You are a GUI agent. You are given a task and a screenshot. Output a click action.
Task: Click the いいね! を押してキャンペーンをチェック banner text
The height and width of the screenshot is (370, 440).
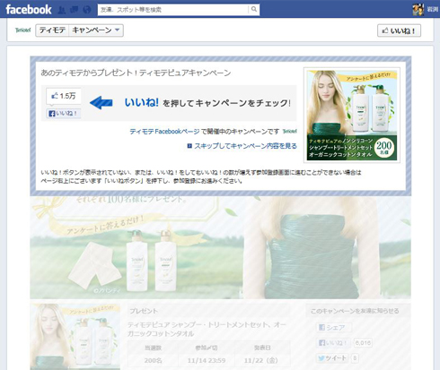[x=207, y=103]
